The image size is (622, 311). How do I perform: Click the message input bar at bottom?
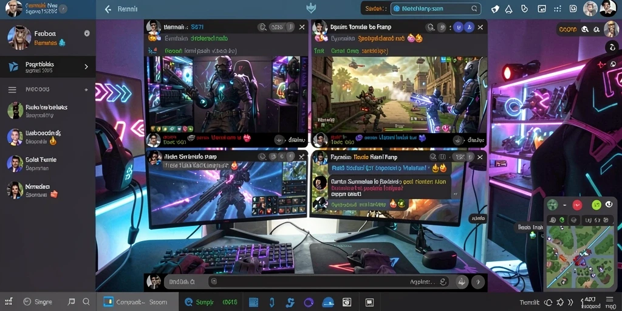pyautogui.click(x=329, y=282)
